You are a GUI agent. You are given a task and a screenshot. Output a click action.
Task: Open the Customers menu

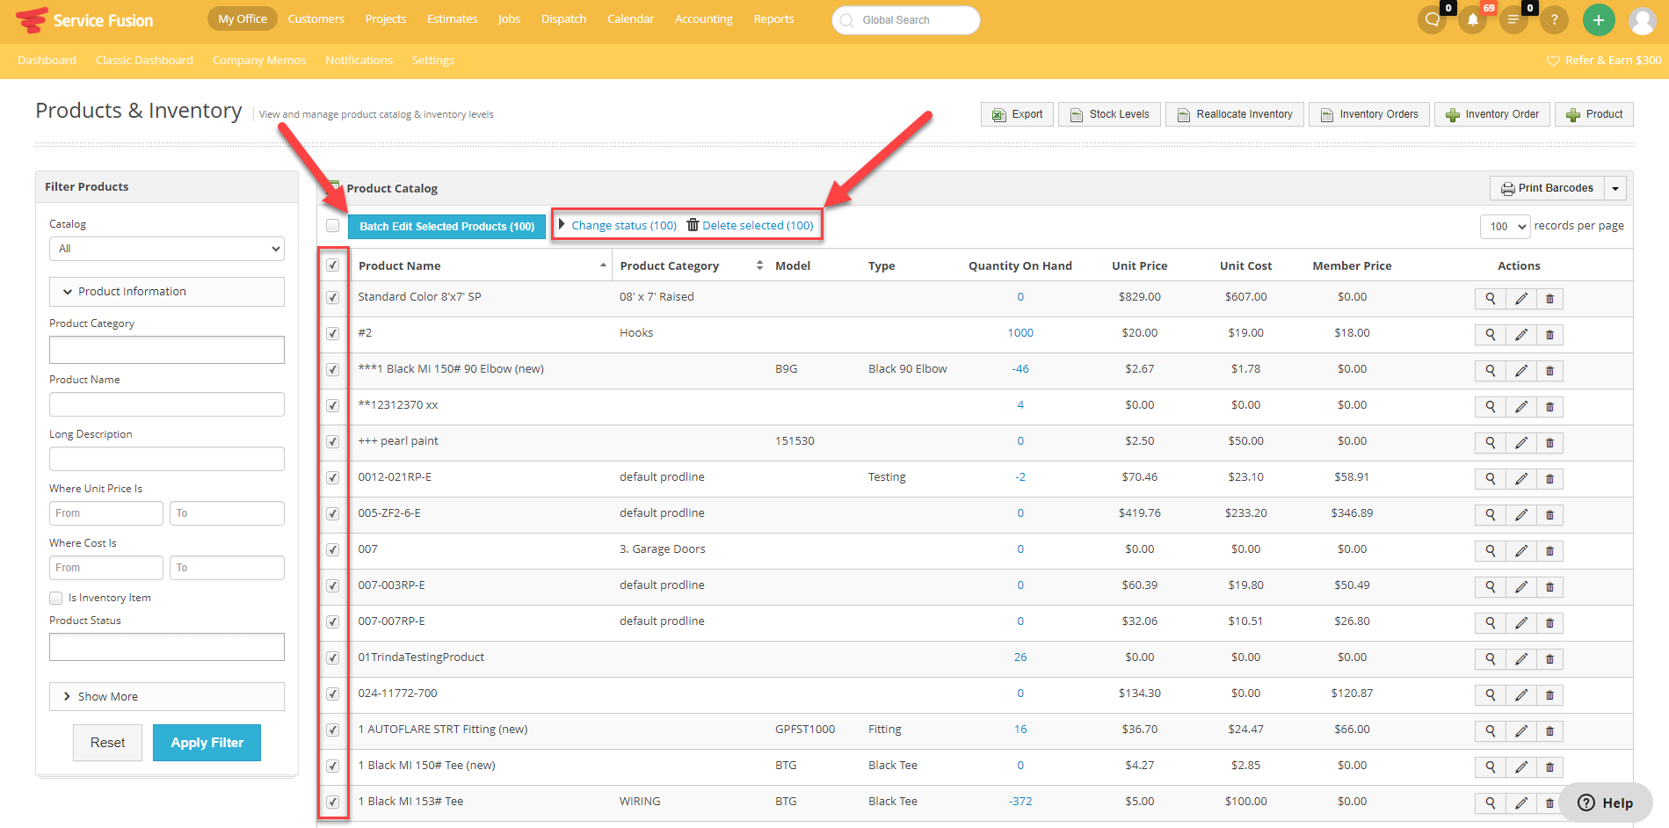click(x=316, y=18)
